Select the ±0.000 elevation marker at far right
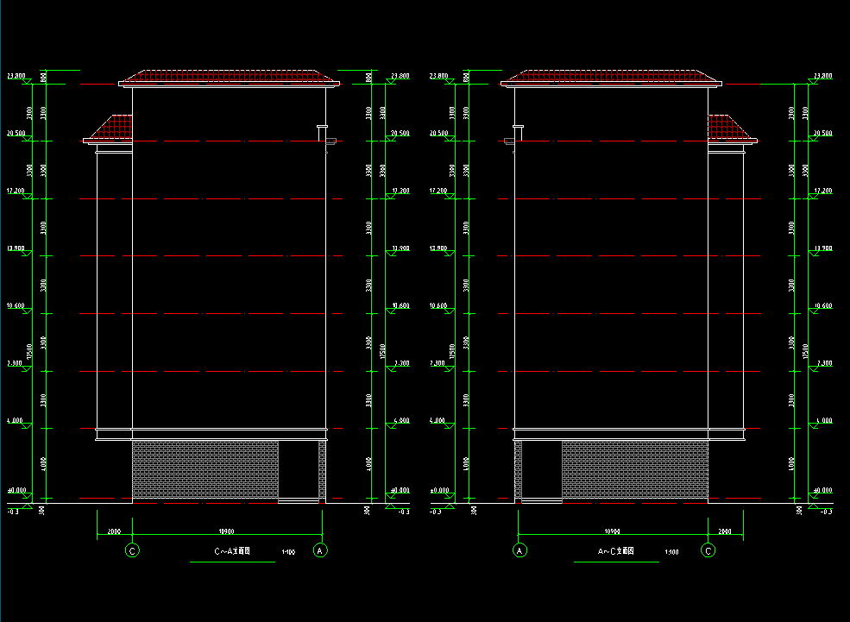 pos(822,490)
